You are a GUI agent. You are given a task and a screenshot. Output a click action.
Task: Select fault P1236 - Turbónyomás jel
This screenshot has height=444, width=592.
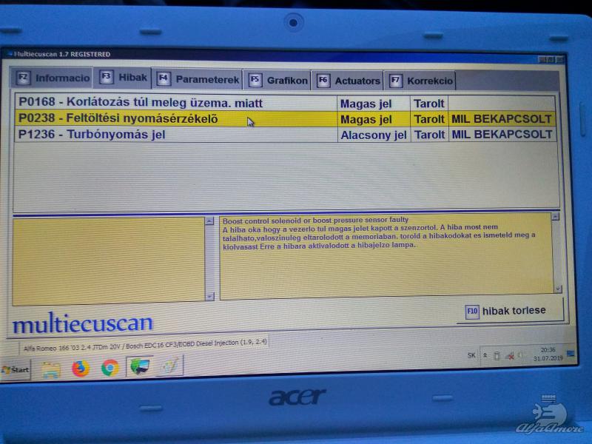coord(286,135)
